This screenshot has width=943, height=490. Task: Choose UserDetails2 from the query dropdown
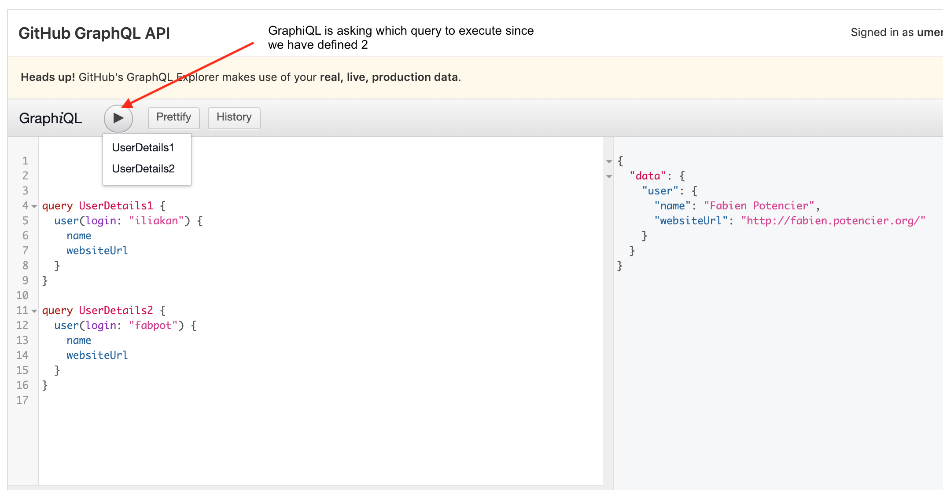[x=143, y=169]
